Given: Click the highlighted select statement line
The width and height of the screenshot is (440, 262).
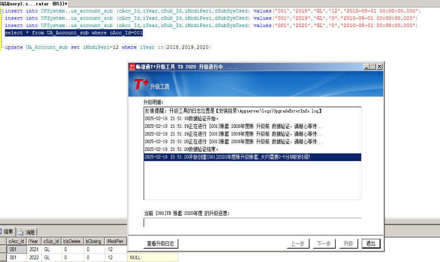Looking at the screenshot, I should pos(74,33).
